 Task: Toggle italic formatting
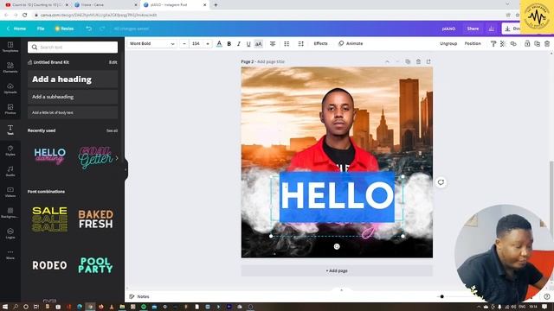[x=239, y=44]
